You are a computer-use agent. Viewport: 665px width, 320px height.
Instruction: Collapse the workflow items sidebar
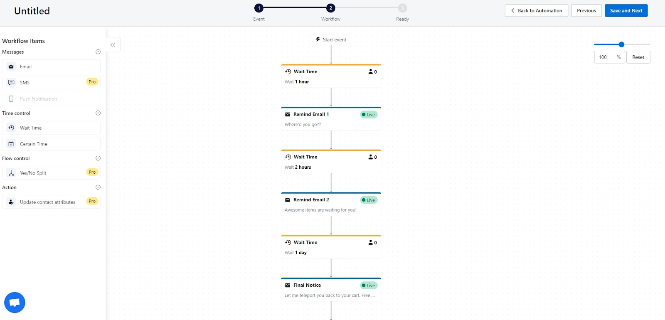(113, 45)
